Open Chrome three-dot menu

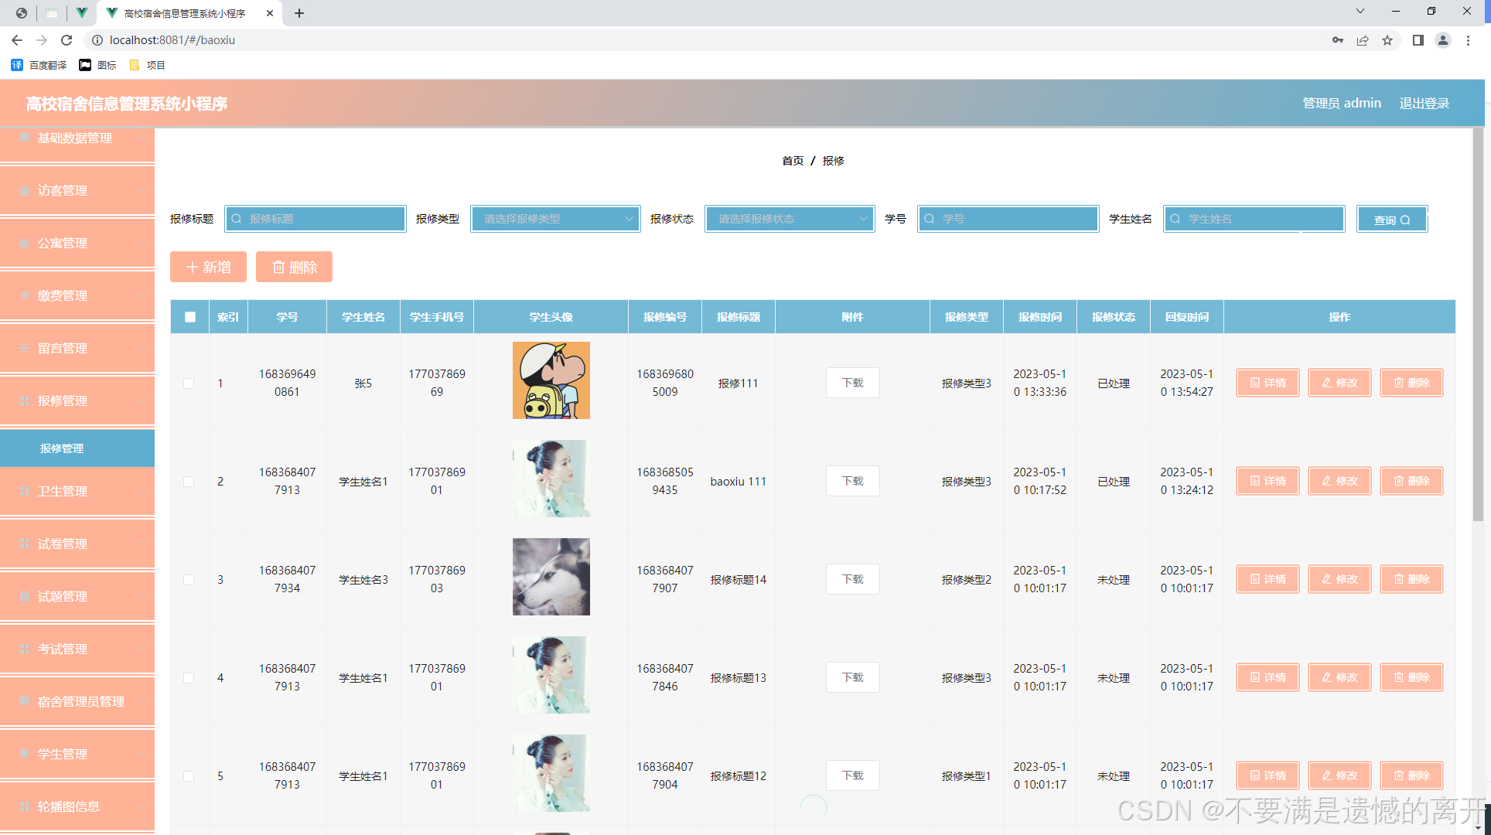coord(1468,40)
